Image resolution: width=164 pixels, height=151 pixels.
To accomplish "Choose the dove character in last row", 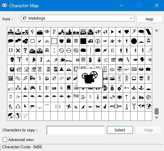I will (x=25, y=116).
